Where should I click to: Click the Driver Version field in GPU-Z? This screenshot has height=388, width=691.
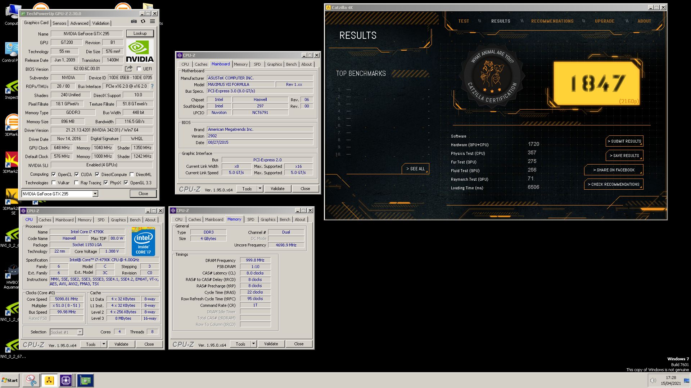coord(102,130)
